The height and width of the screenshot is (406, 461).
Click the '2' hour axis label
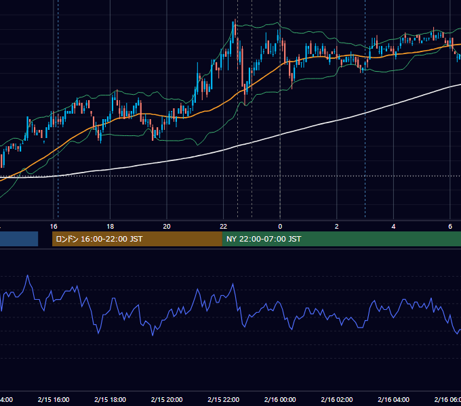(337, 227)
